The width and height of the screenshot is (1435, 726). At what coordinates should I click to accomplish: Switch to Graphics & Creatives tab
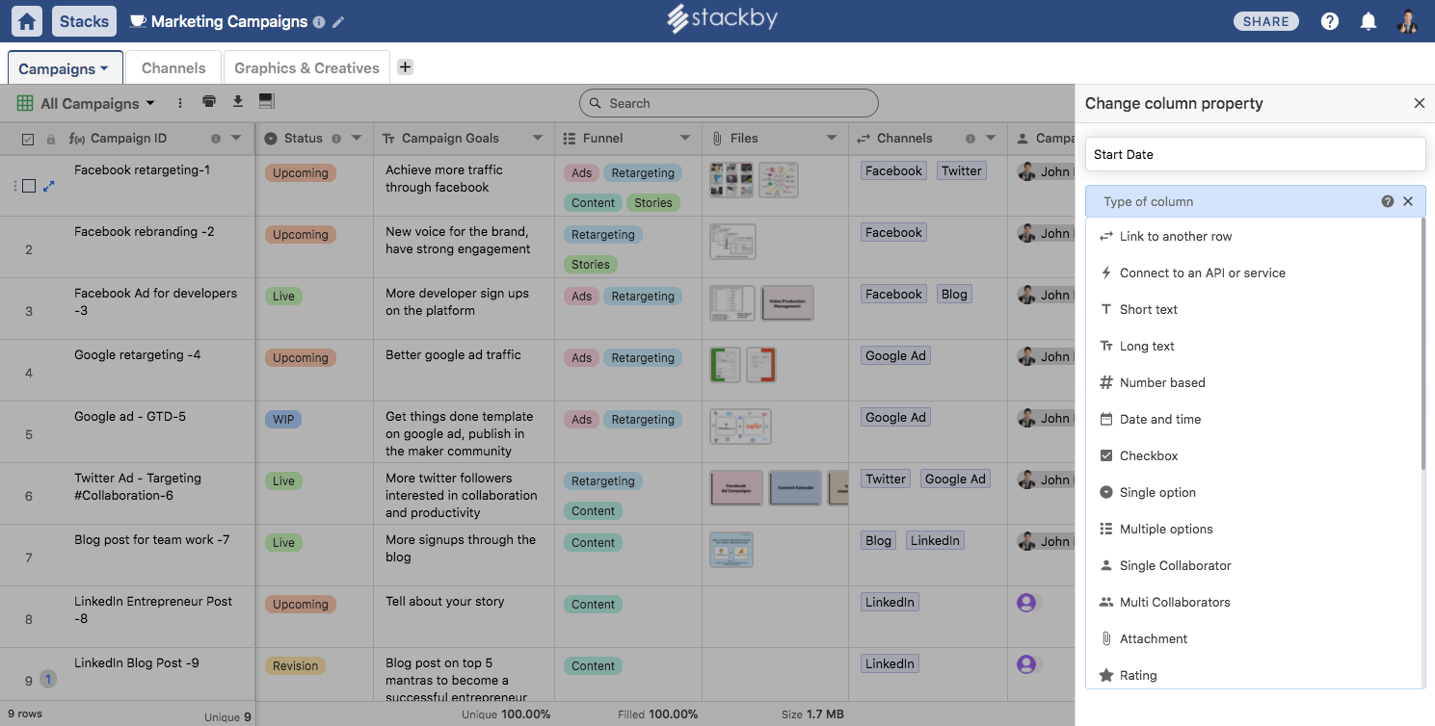click(306, 68)
